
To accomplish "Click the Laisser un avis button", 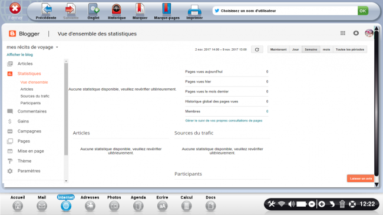I will coord(361,178).
